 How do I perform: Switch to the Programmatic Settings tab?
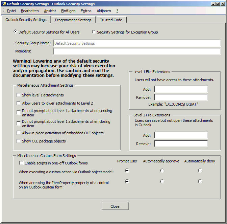click(73, 20)
